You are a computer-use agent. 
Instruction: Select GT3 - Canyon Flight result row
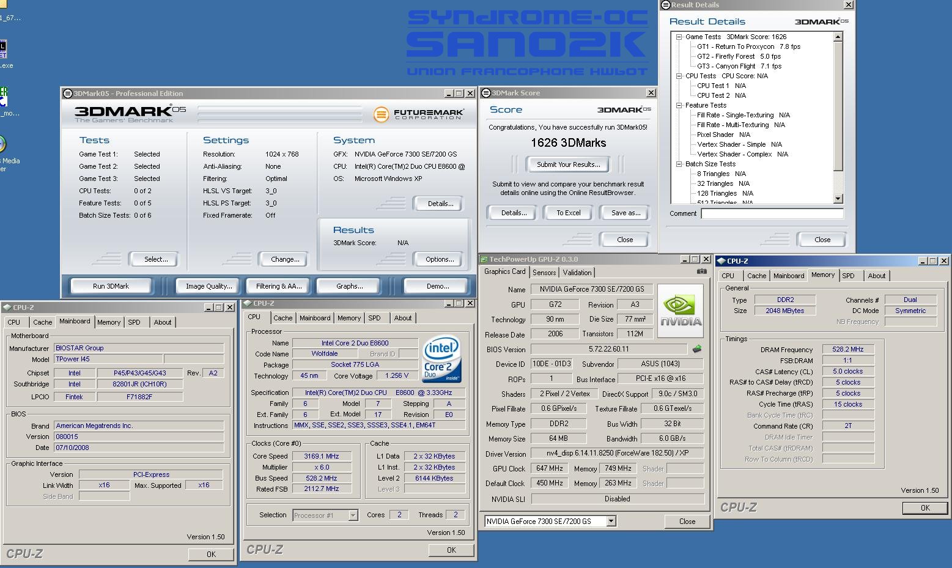point(739,66)
